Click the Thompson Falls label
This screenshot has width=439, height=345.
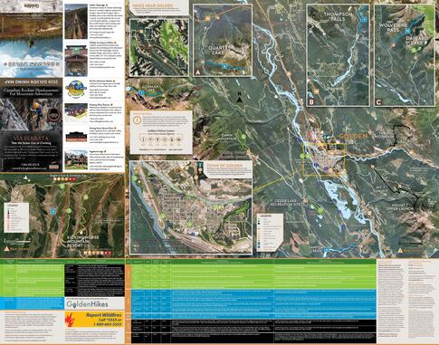pos(338,16)
